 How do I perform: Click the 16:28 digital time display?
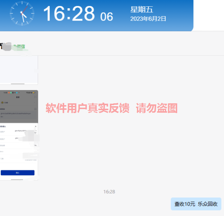pyautogui.click(x=69, y=14)
